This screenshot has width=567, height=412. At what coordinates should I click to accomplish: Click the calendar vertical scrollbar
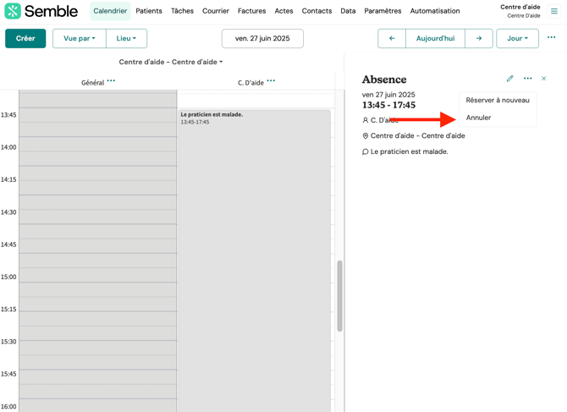pyautogui.click(x=340, y=296)
